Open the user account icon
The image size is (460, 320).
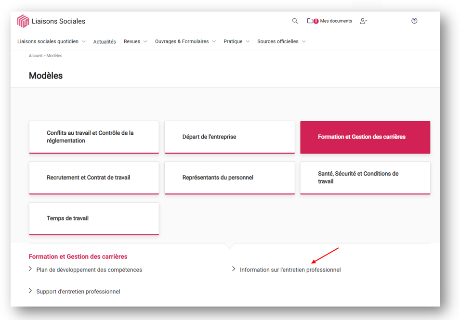364,21
